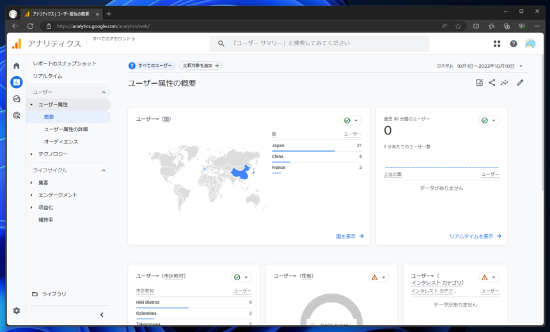This screenshot has width=550, height=332.
Task: Open the country card status dropdown
Action: click(x=352, y=120)
